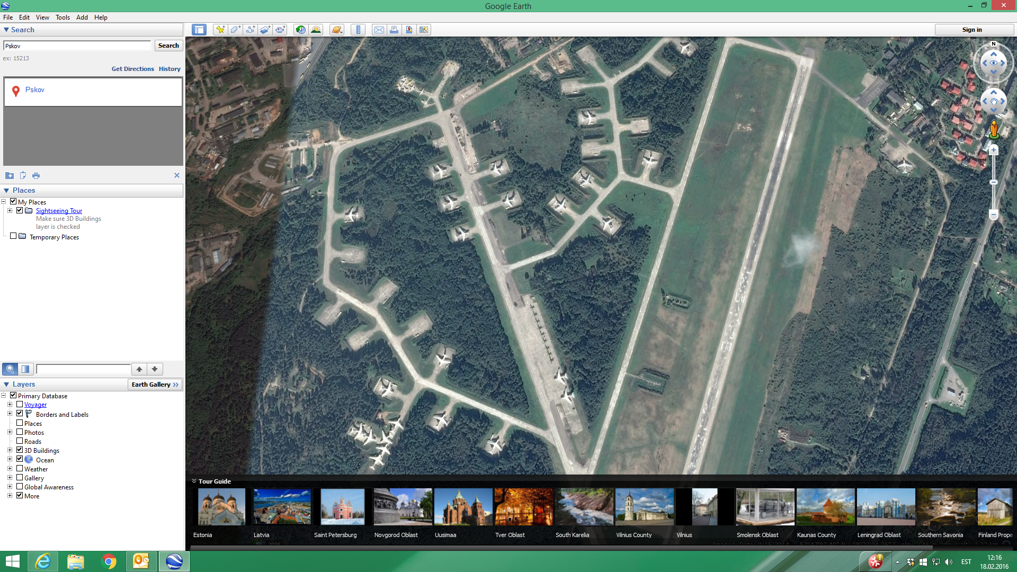Open the Add menu

(x=82, y=17)
